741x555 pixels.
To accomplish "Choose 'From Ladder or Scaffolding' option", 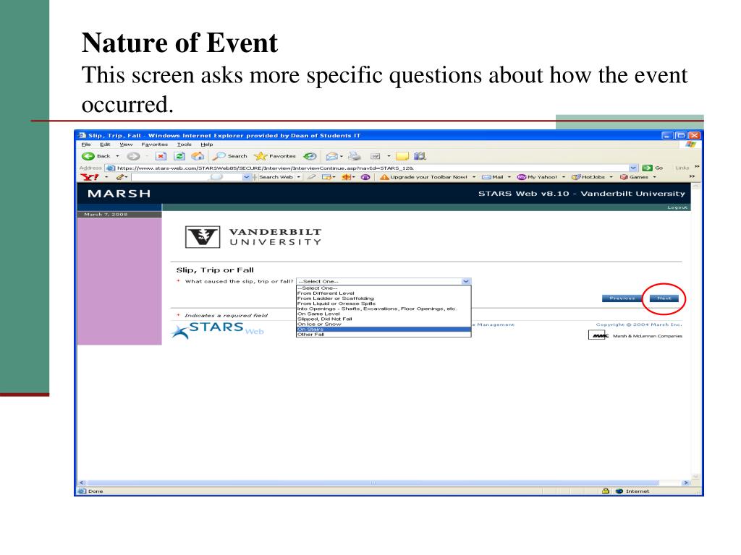I will (384, 298).
